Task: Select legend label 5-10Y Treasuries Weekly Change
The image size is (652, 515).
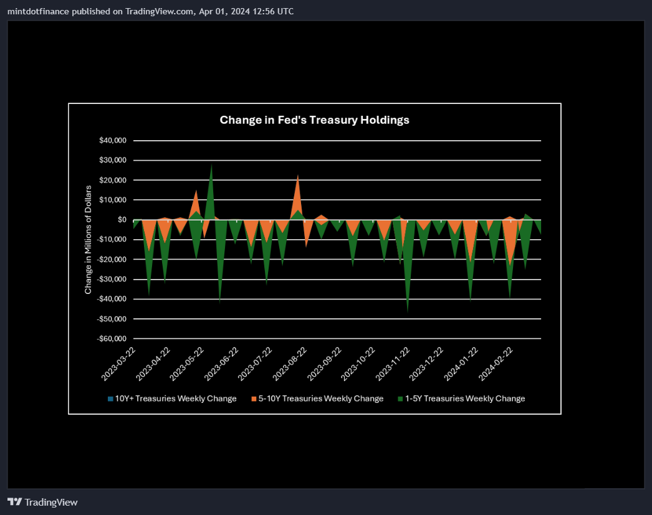Action: tap(321, 399)
